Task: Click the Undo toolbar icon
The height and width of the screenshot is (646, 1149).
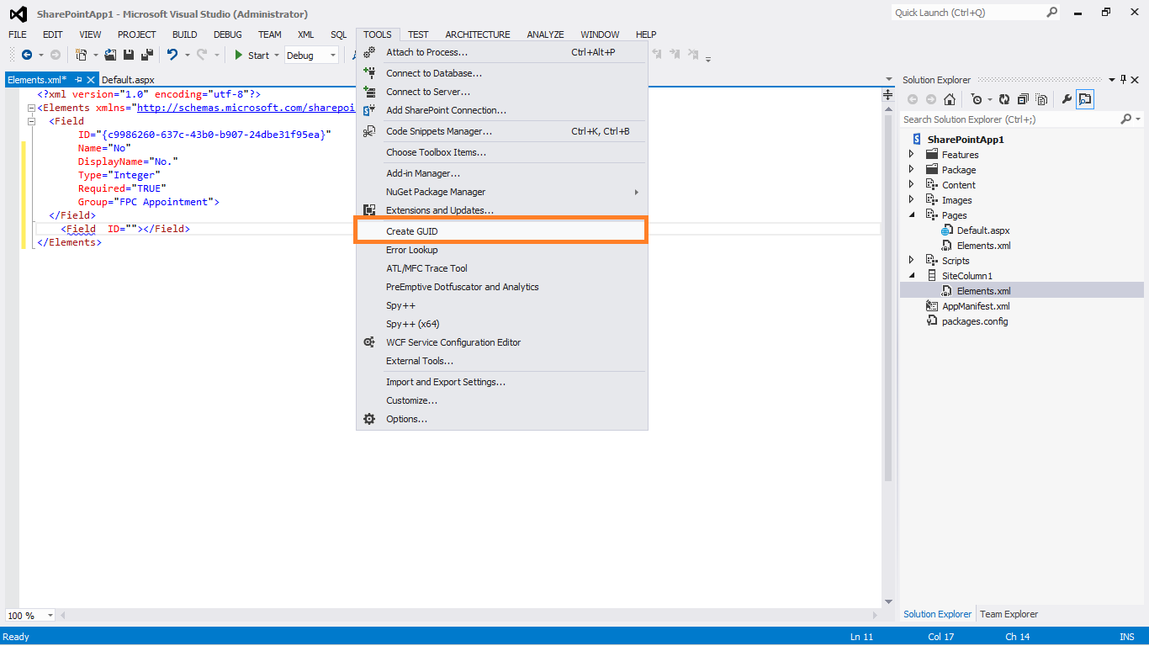Action: [172, 55]
